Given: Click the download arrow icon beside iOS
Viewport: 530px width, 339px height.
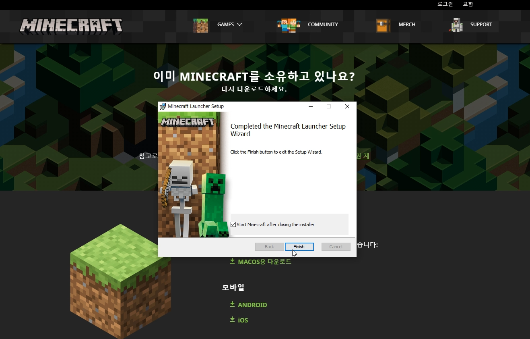Looking at the screenshot, I should coord(232,320).
